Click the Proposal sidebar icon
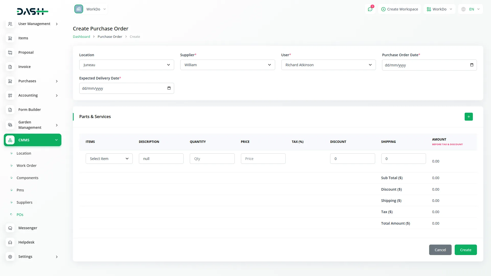 (10, 52)
